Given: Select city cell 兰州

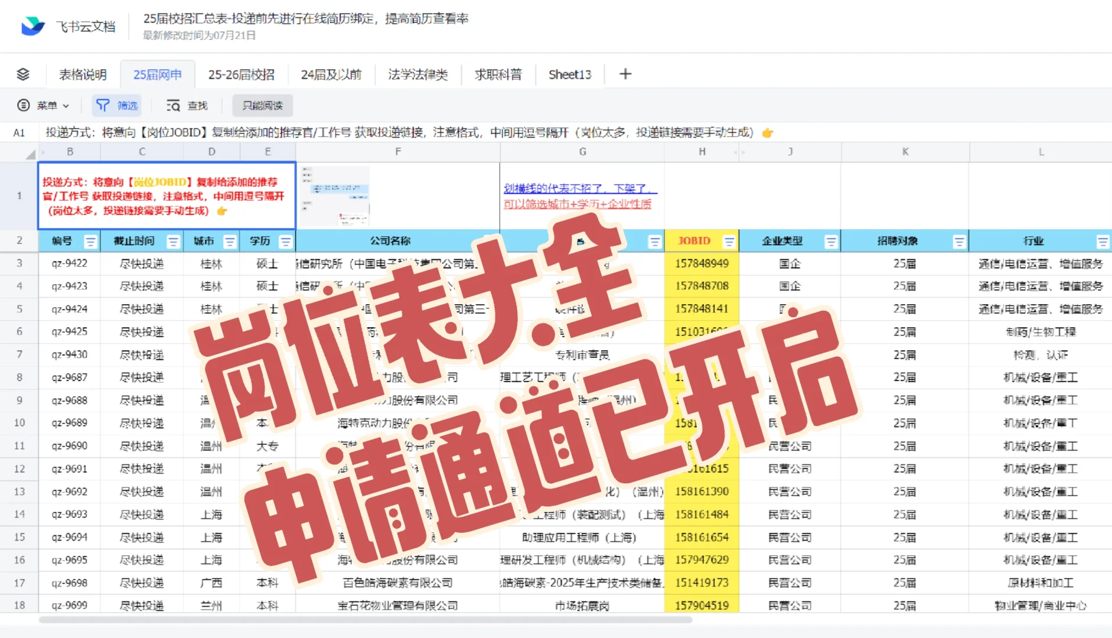Looking at the screenshot, I should point(211,605).
